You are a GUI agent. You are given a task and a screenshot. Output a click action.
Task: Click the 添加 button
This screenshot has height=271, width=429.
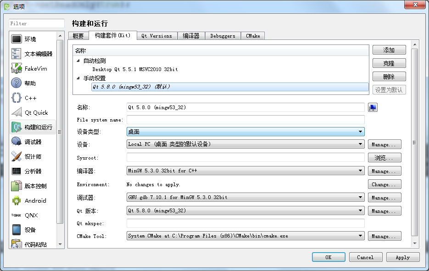coord(389,50)
